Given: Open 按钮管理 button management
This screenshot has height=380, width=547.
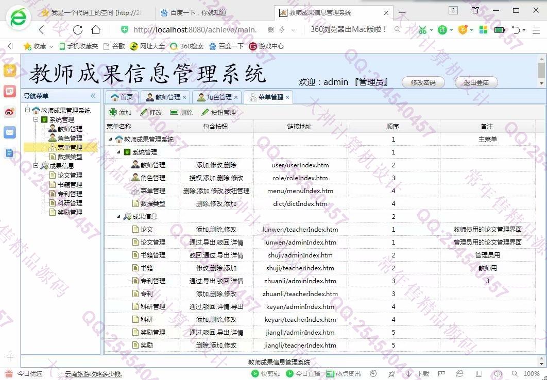Looking at the screenshot, I should 219,112.
